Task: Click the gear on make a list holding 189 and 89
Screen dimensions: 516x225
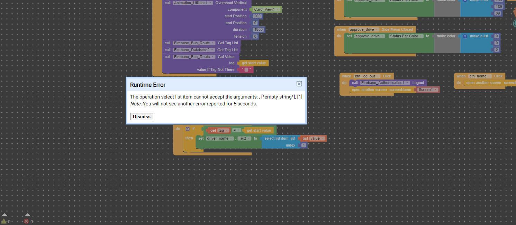Action: 465,1
